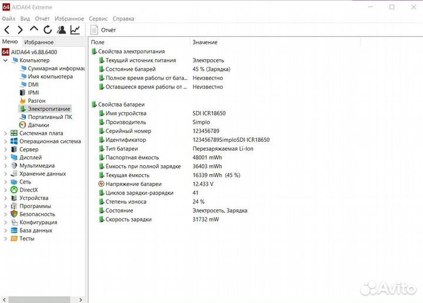The width and height of the screenshot is (423, 303).
Task: Select the Степень износа row
Action: [152, 202]
